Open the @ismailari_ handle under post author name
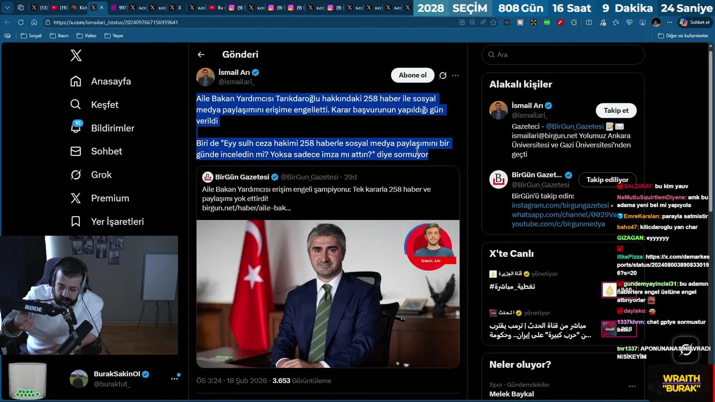Screen dimensions: 715x402 (236, 82)
